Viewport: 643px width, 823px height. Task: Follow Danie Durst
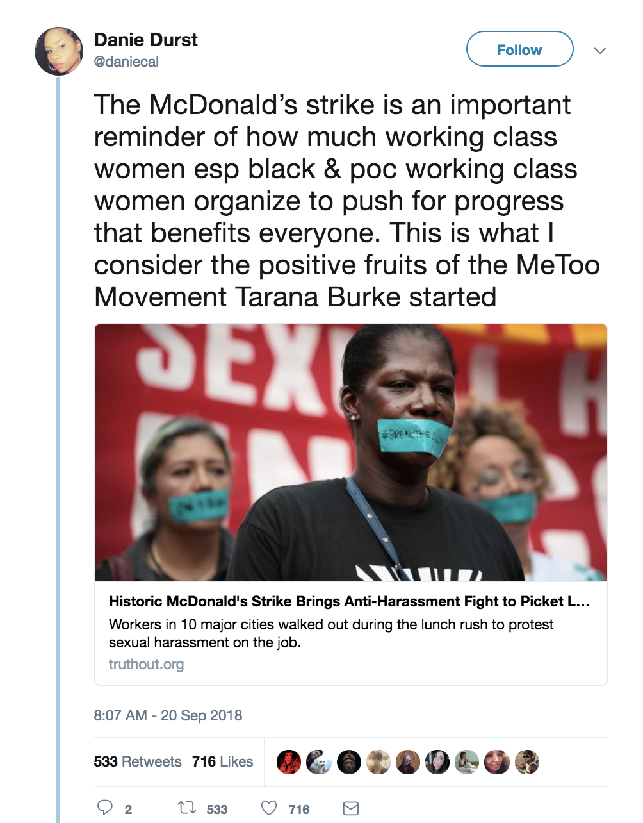tap(519, 49)
